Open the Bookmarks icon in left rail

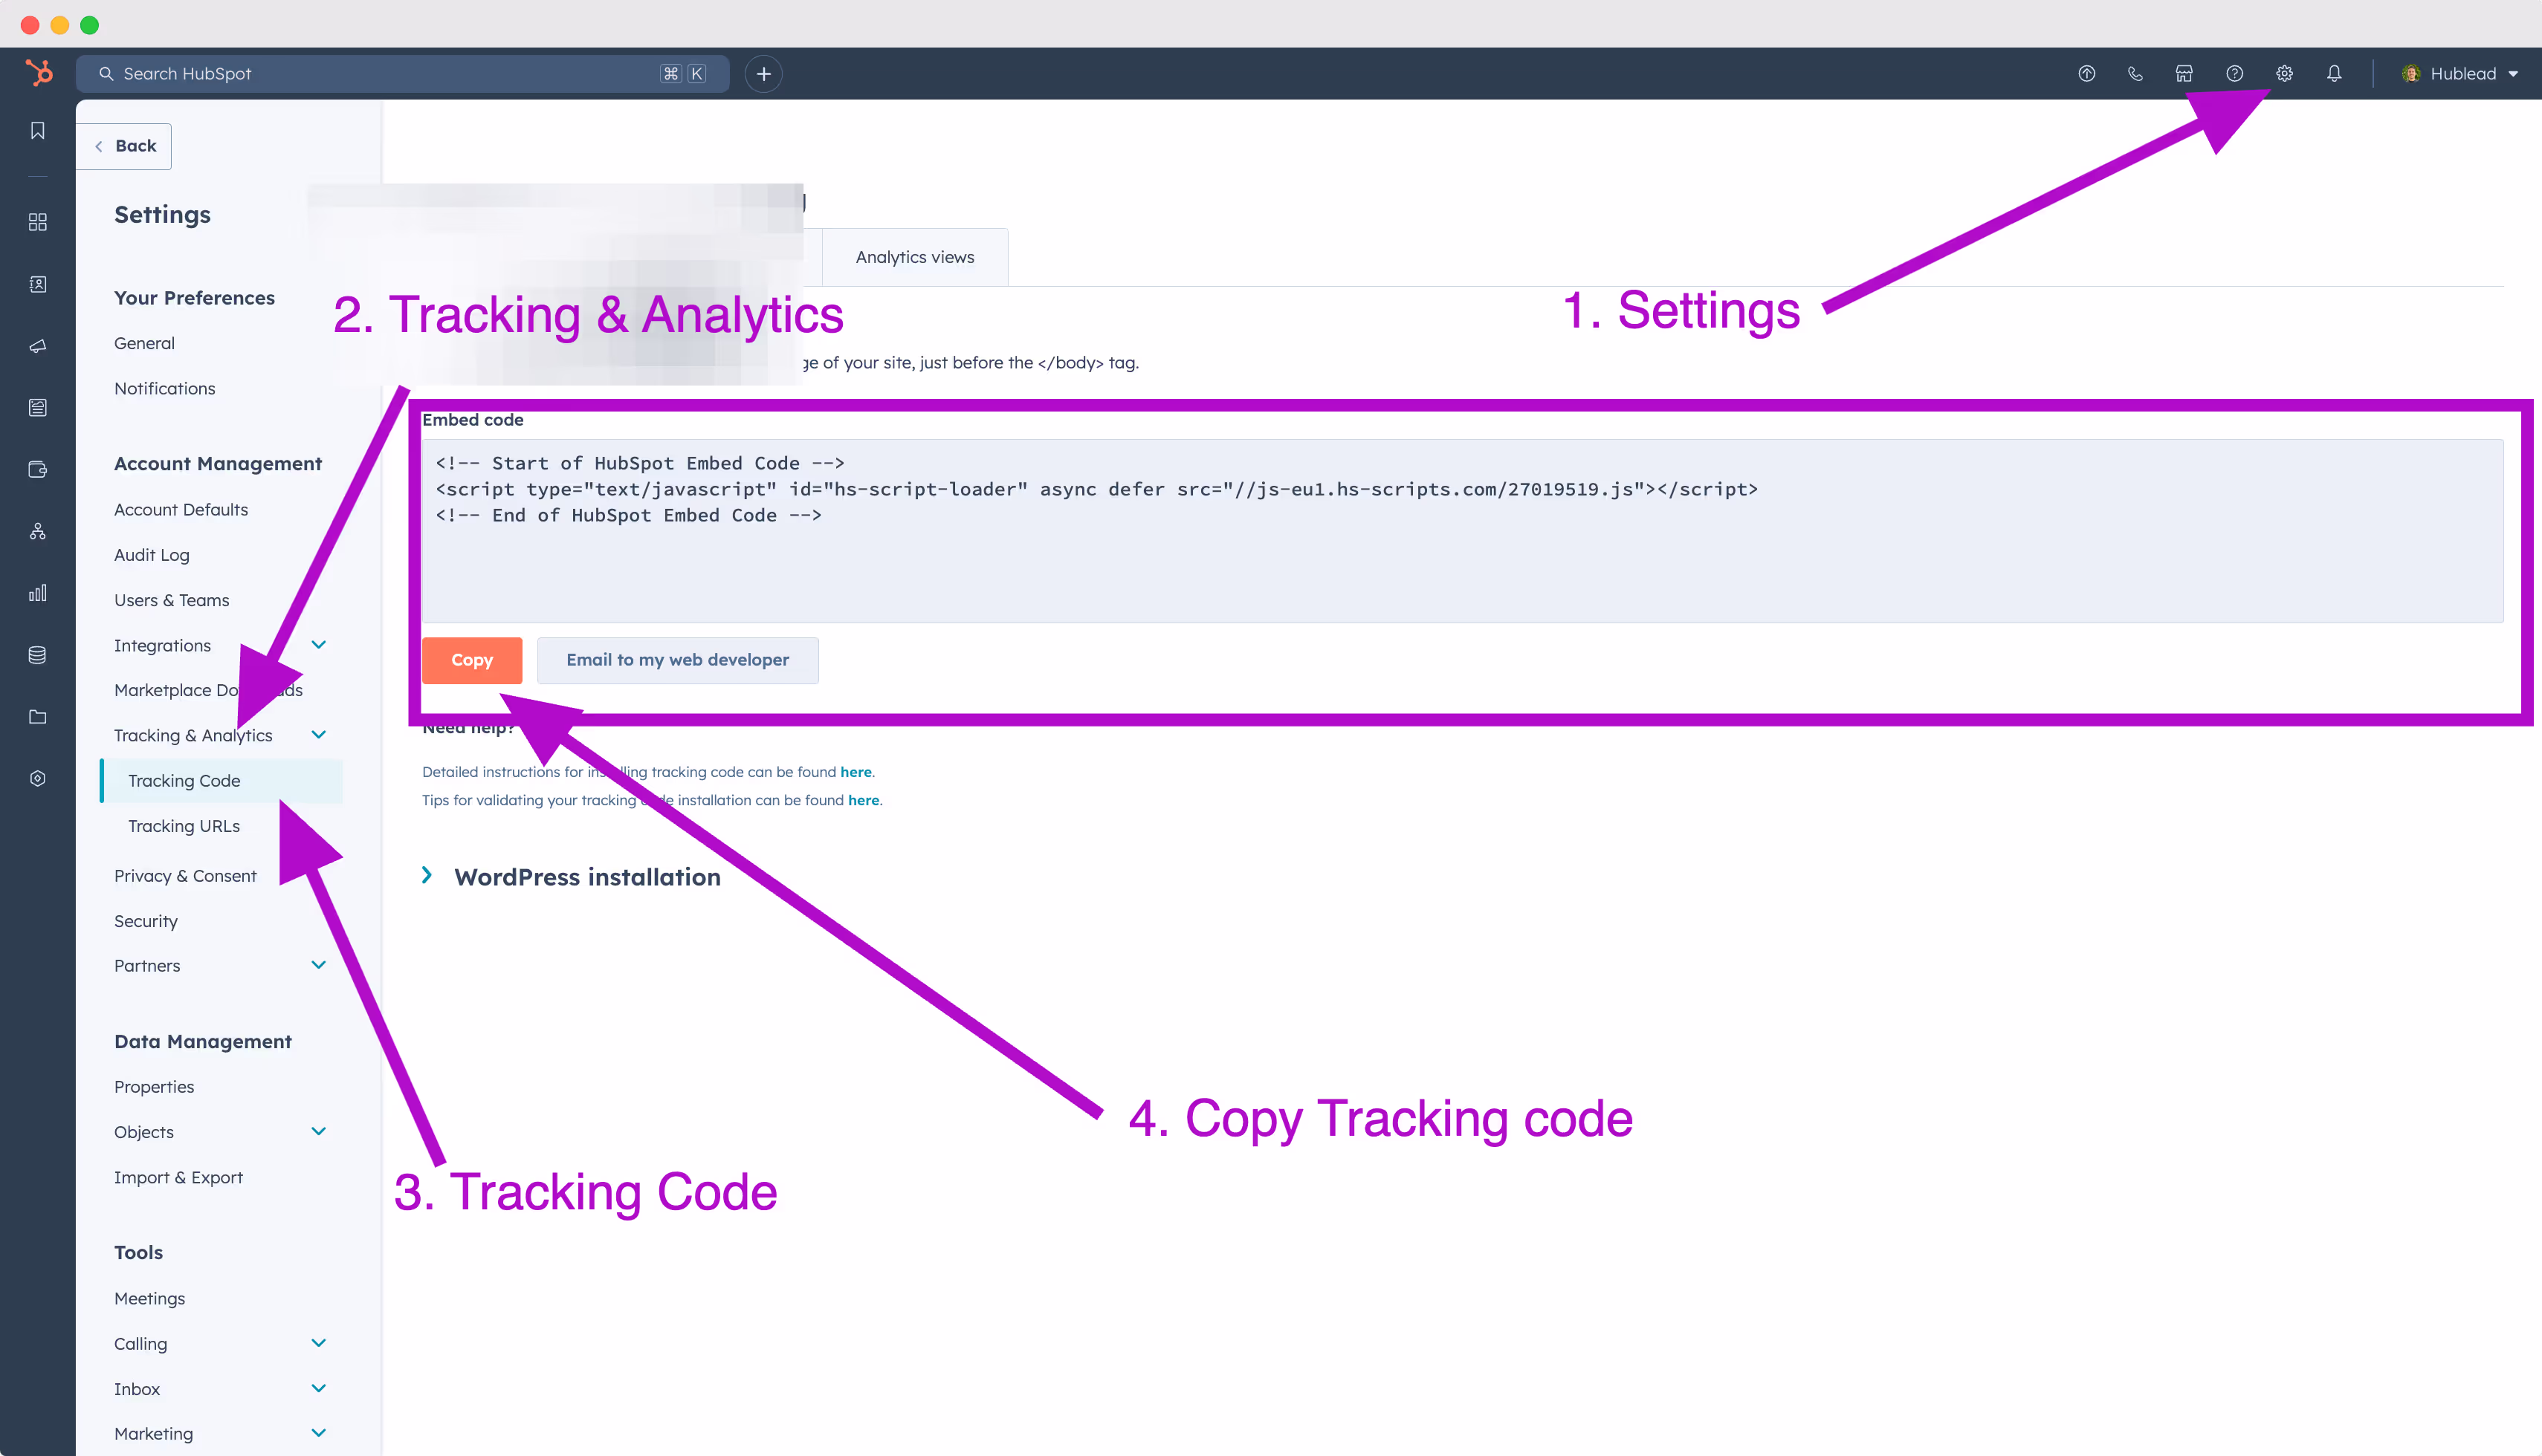38,131
